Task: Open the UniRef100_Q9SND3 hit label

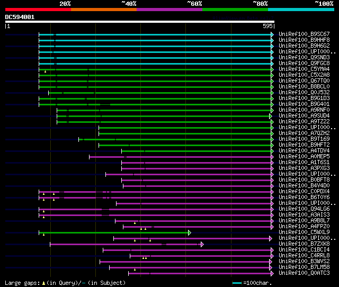Action: coord(304,58)
